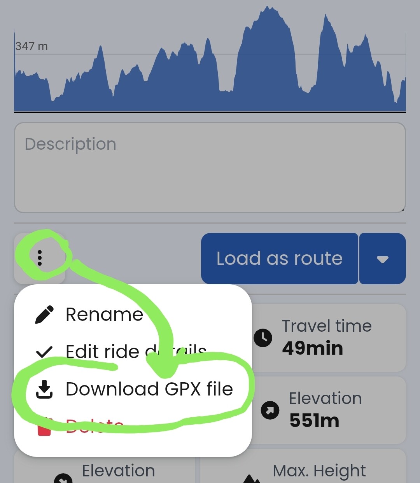Click the tallest peak of elevation chart

pyautogui.click(x=268, y=8)
